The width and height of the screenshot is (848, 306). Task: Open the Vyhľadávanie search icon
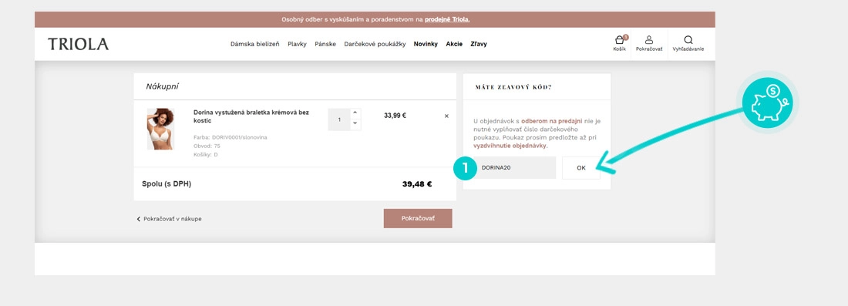coord(688,44)
